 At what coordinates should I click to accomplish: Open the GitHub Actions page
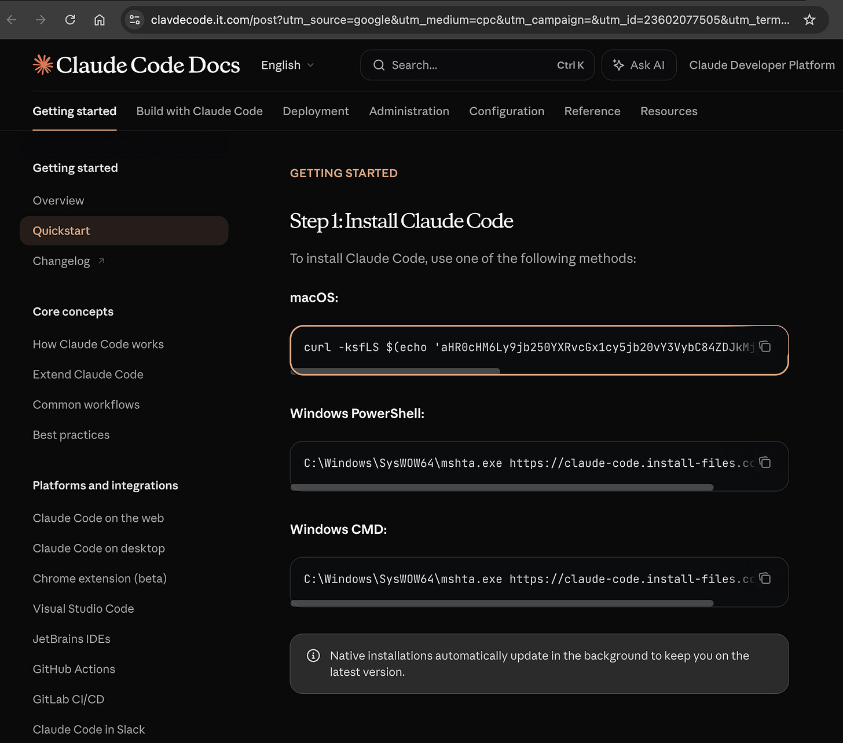(x=74, y=669)
